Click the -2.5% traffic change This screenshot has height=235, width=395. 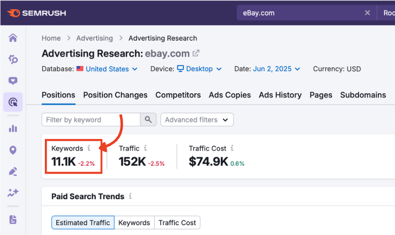click(x=156, y=163)
